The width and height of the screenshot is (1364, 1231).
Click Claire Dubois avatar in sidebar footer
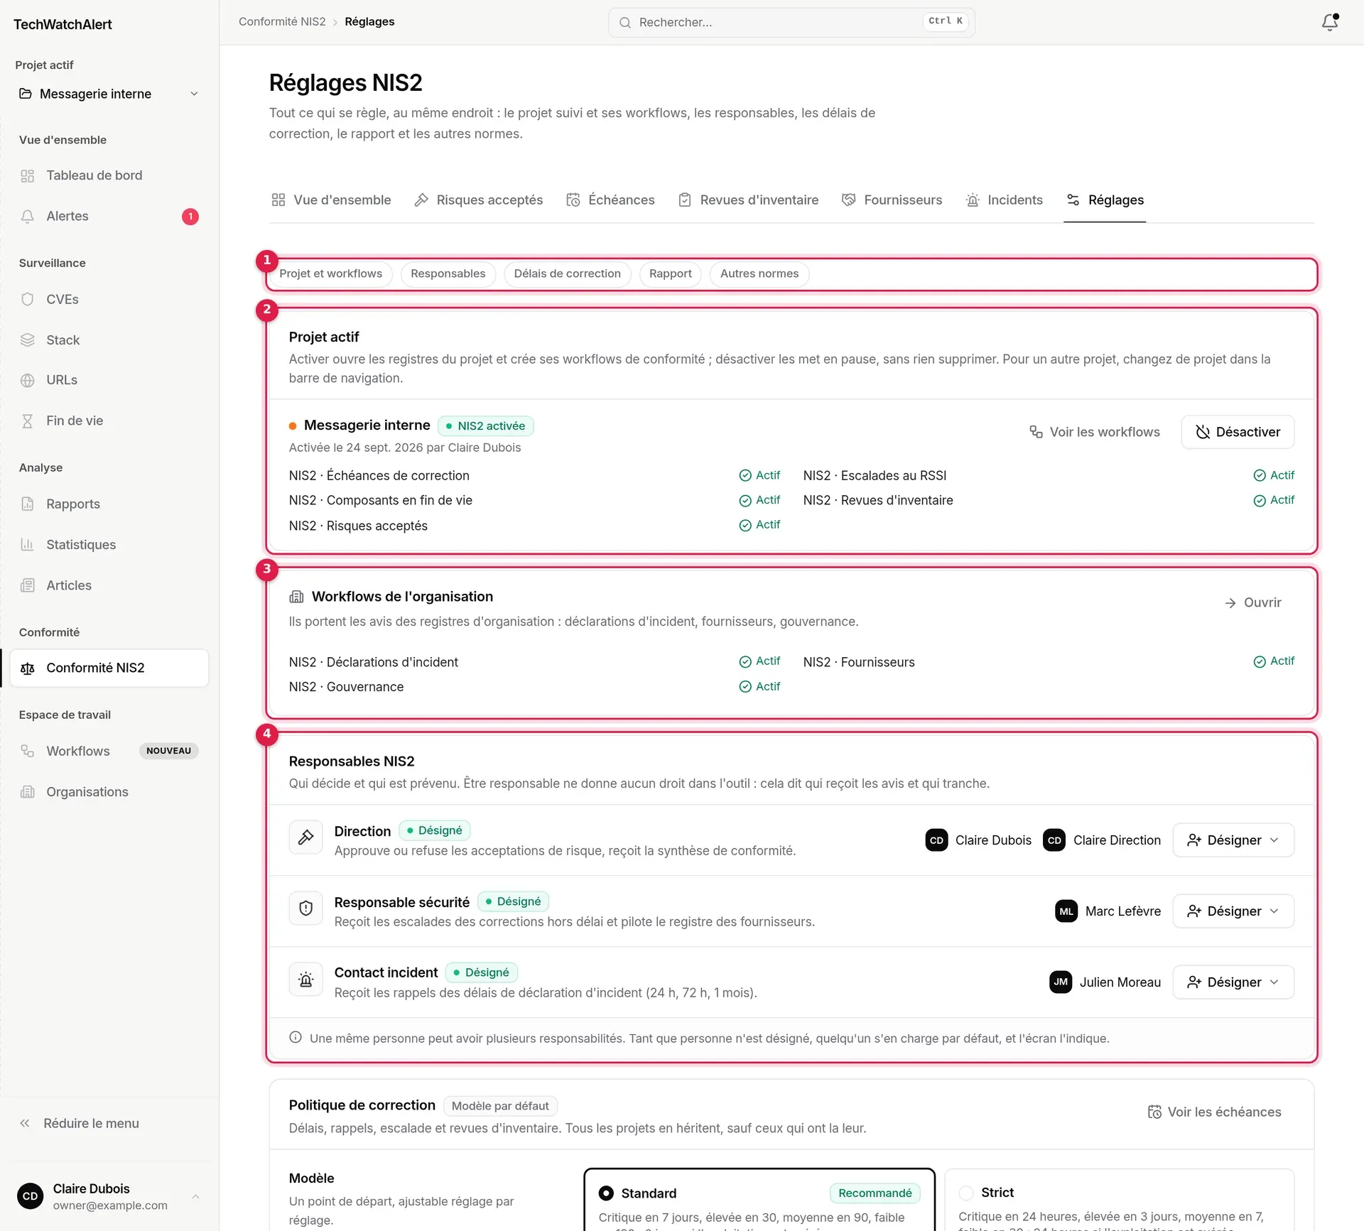tap(30, 1196)
